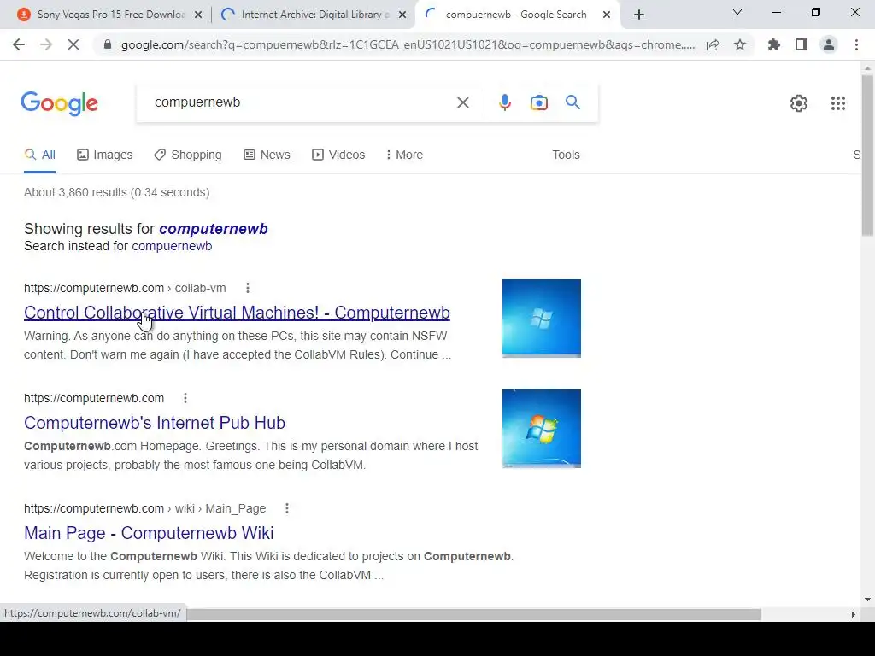Open the Windows Vista thumbnail for collab-vm
The image size is (875, 656).
click(x=541, y=318)
